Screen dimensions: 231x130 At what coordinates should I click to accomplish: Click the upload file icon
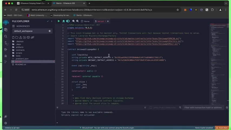coord(21,37)
